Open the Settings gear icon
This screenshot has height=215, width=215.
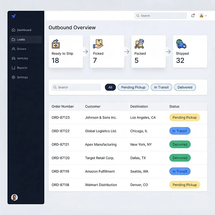coord(13,77)
